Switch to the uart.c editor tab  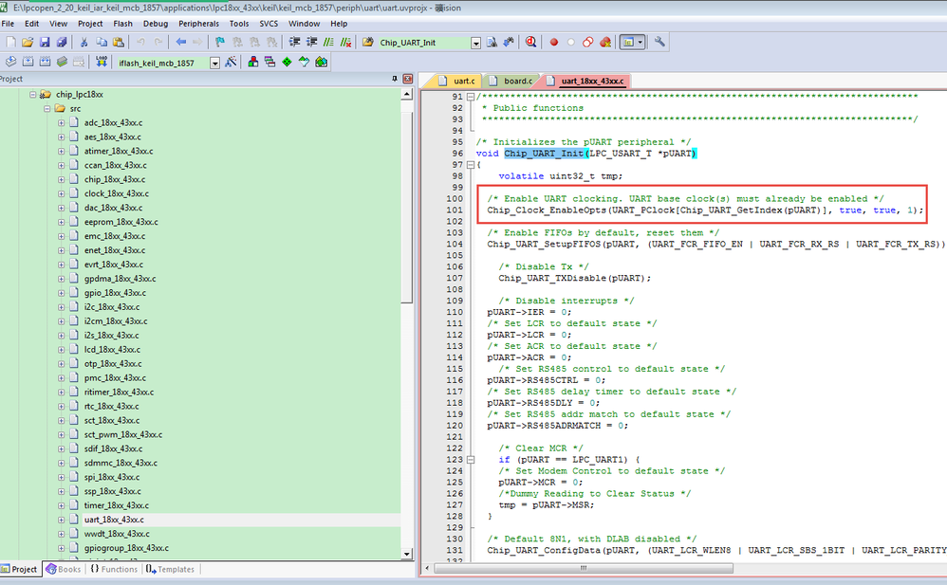point(457,81)
